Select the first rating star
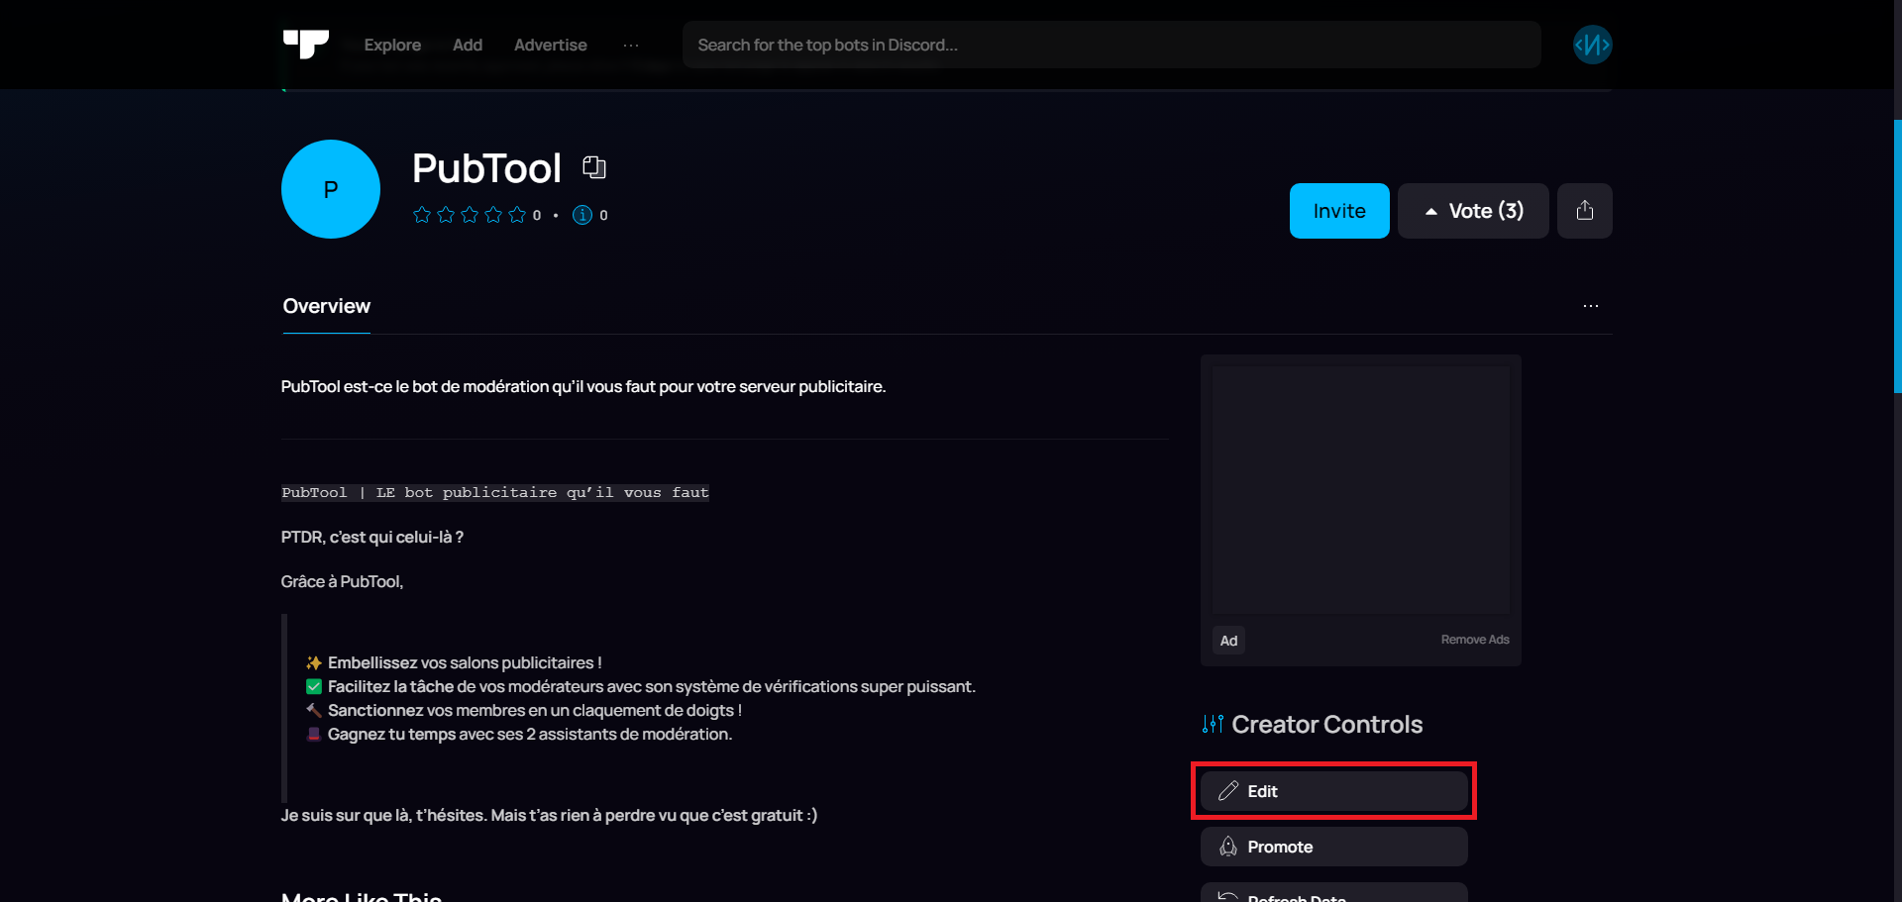 point(422,215)
